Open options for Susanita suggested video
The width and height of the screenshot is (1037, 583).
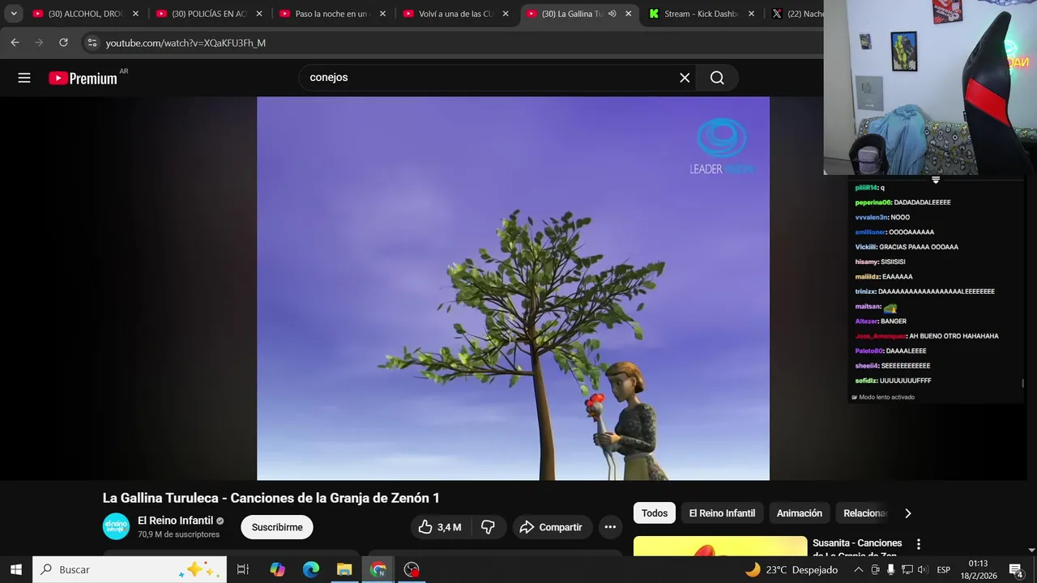pos(918,544)
